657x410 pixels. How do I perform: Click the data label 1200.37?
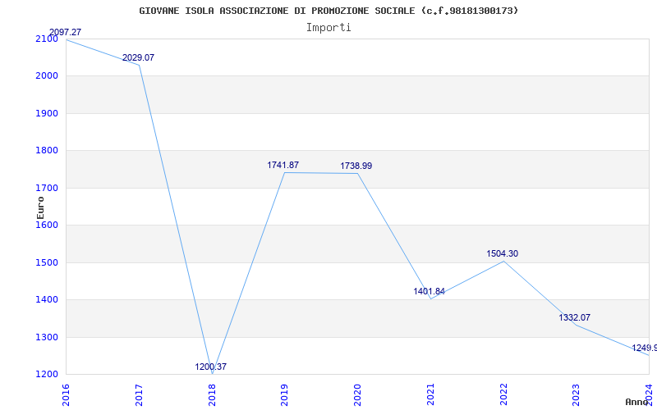pyautogui.click(x=211, y=367)
